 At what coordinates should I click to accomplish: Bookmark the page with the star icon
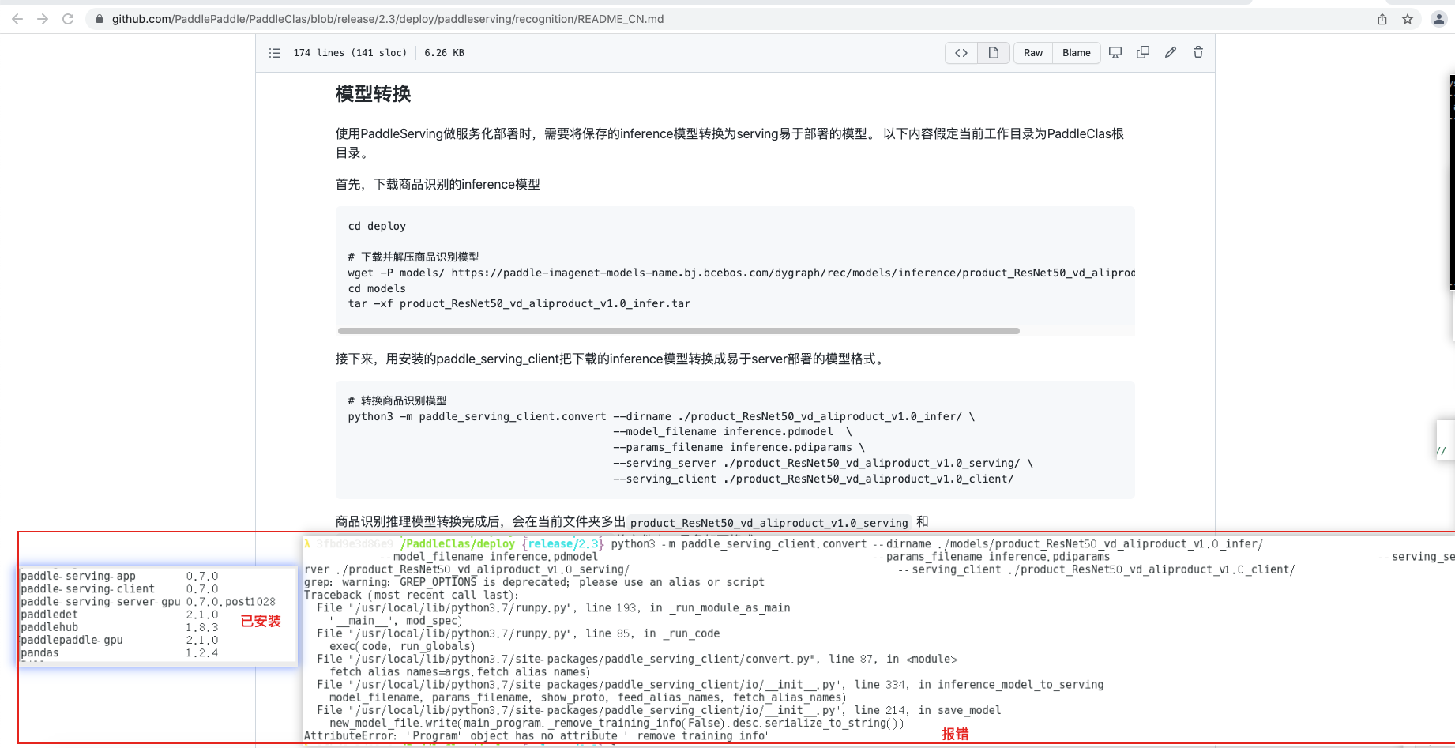1408,18
